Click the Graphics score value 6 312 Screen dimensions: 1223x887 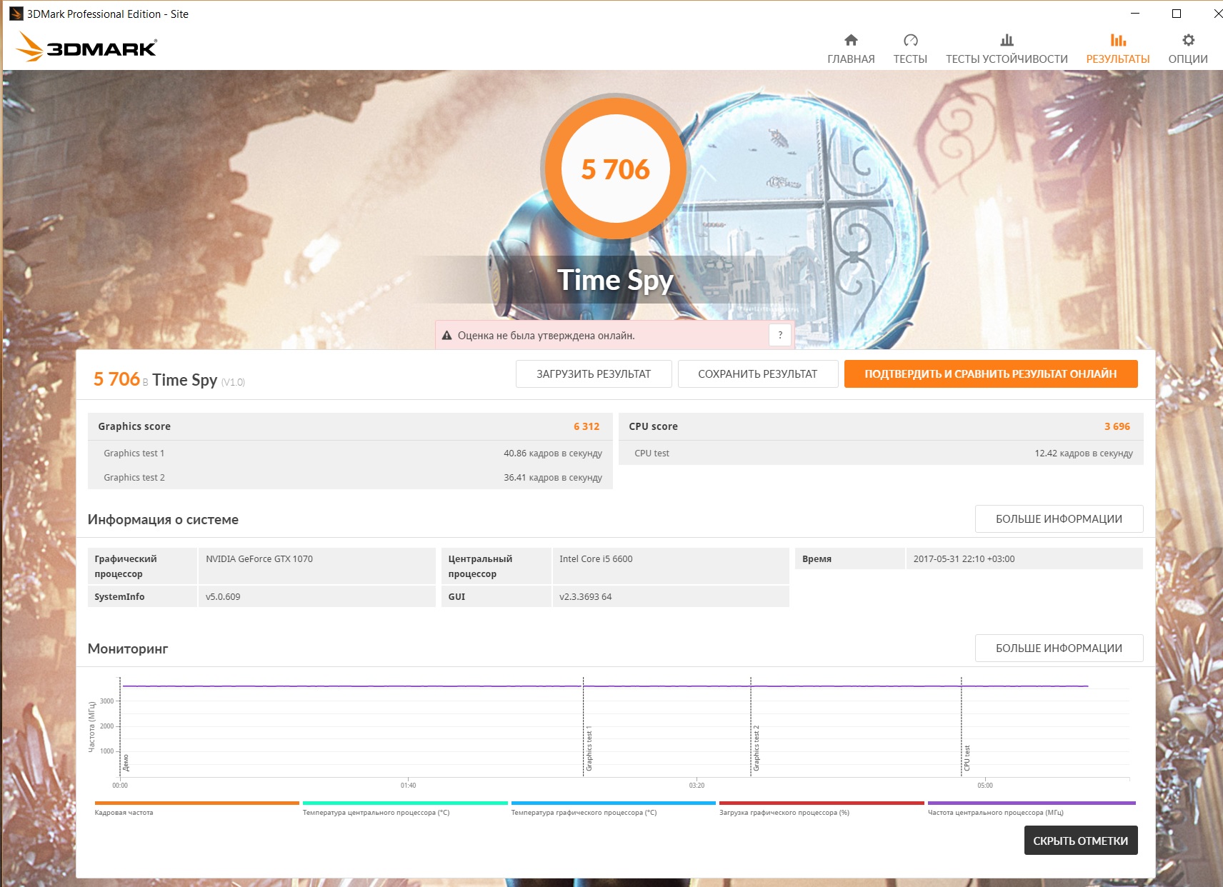tap(586, 426)
